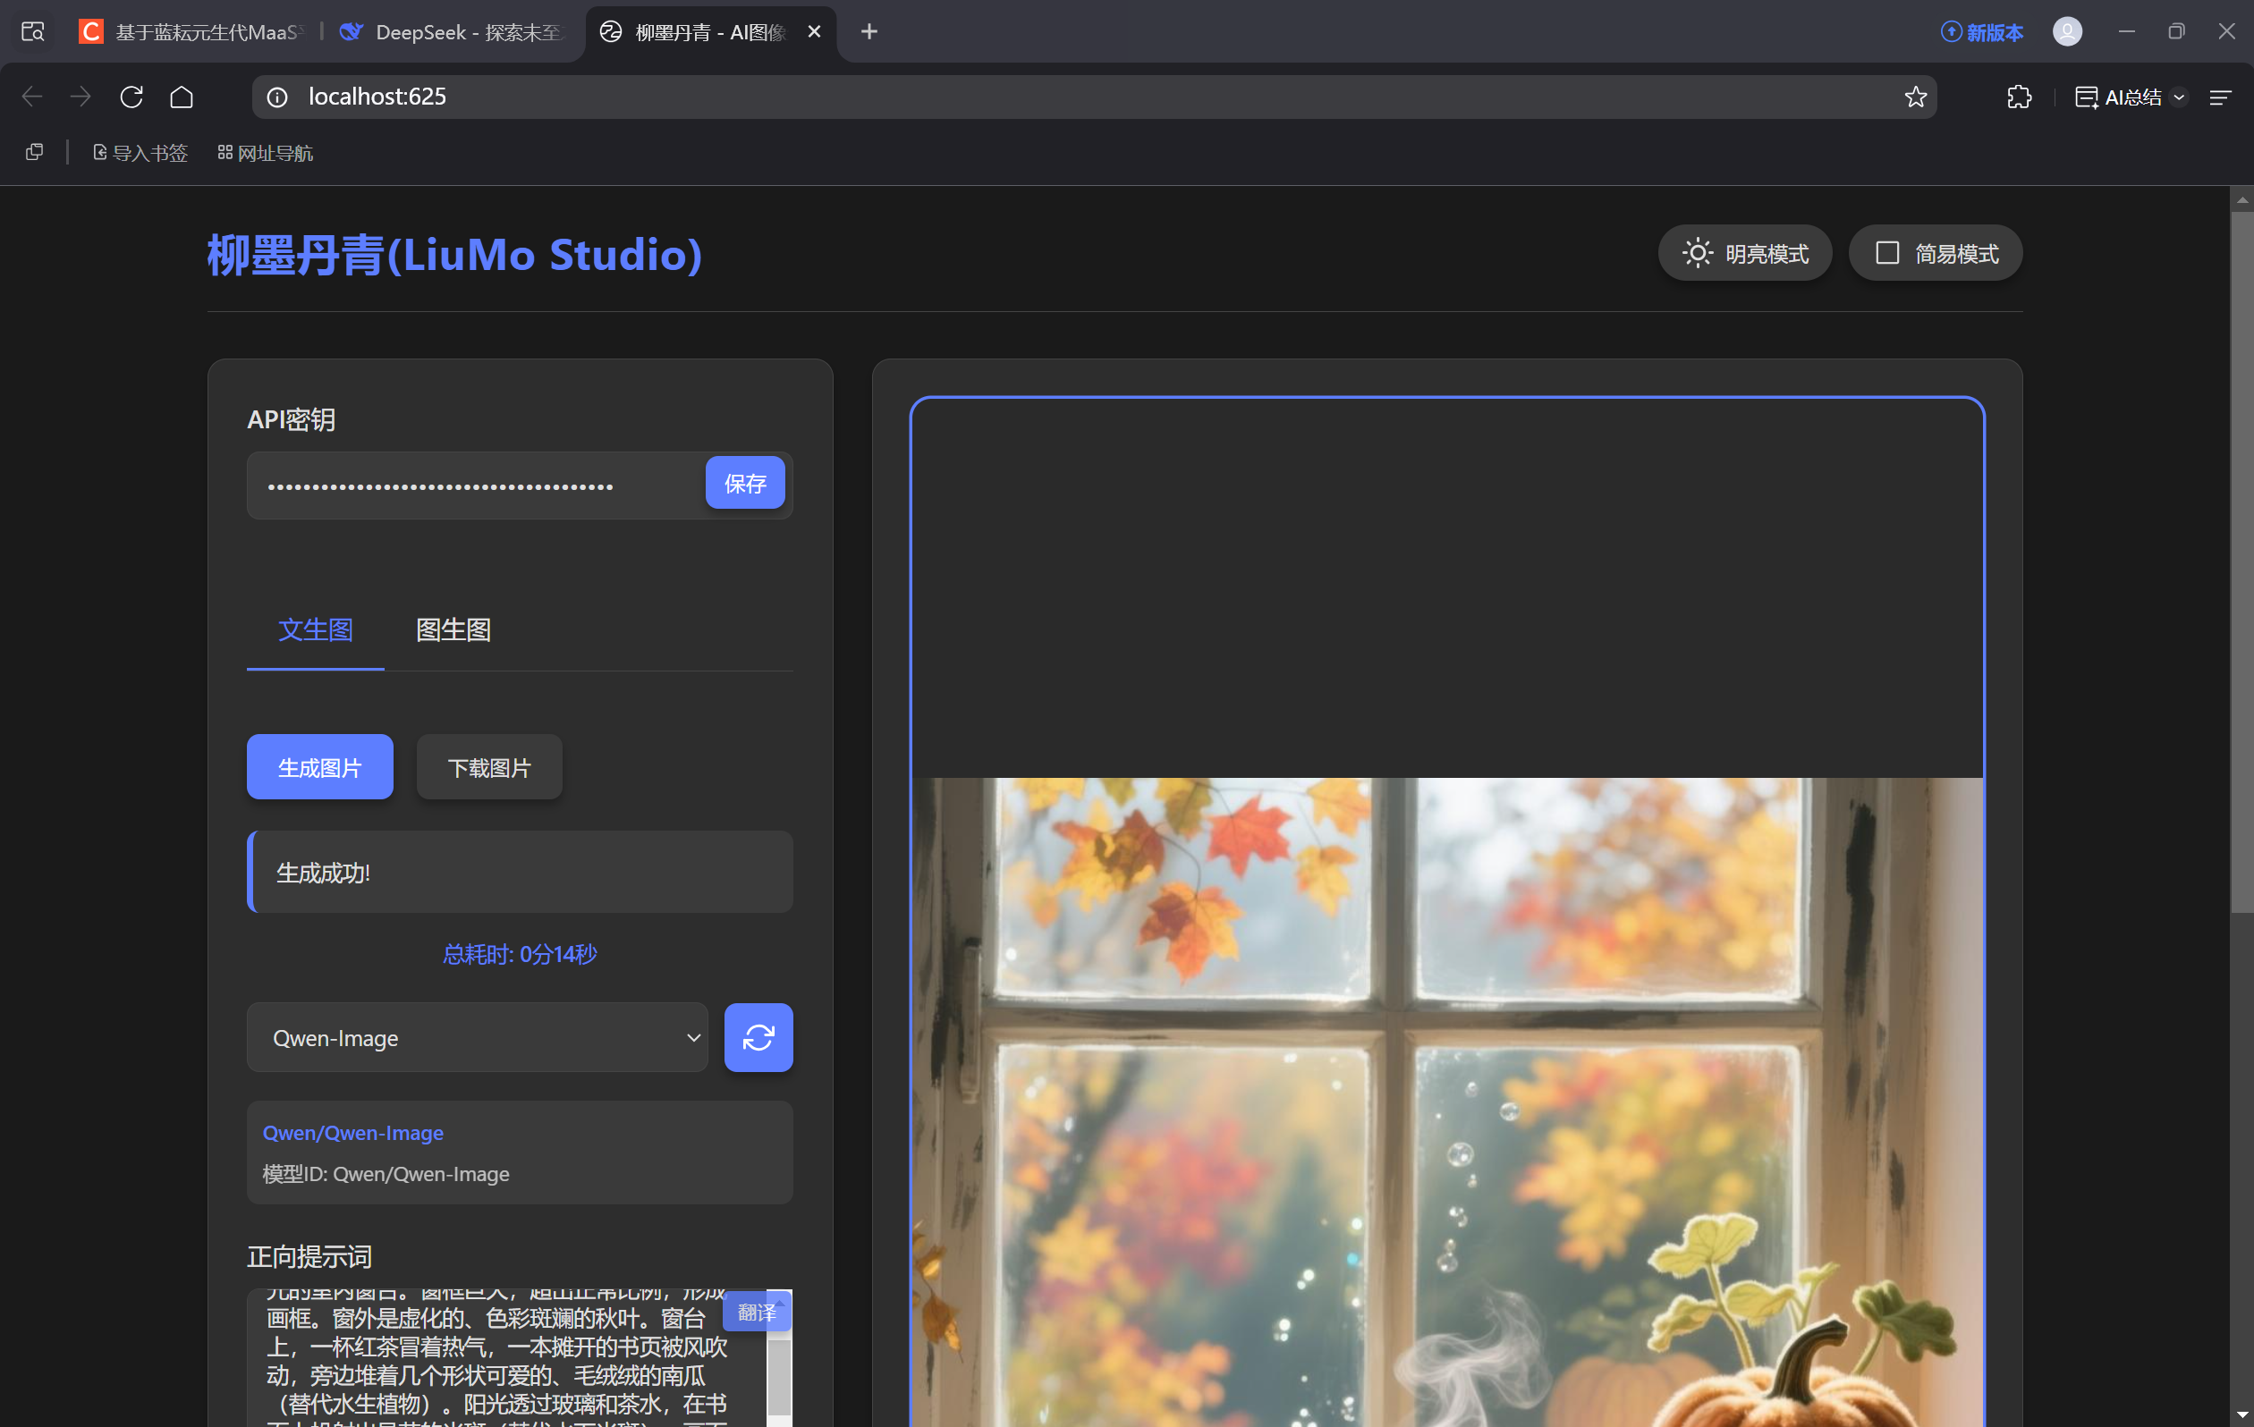Bookmark this page with star icon

(1915, 97)
